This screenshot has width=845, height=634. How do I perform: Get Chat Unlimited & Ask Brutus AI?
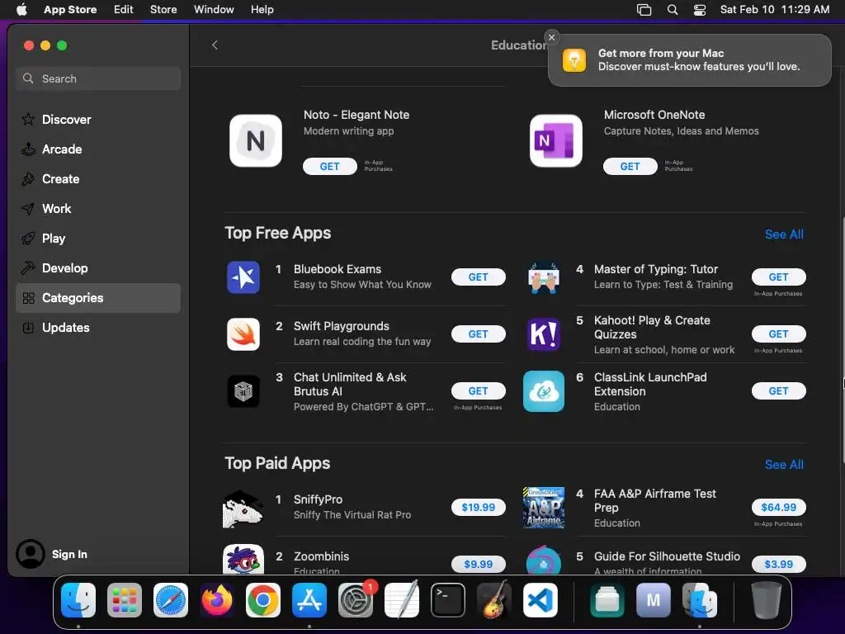479,390
